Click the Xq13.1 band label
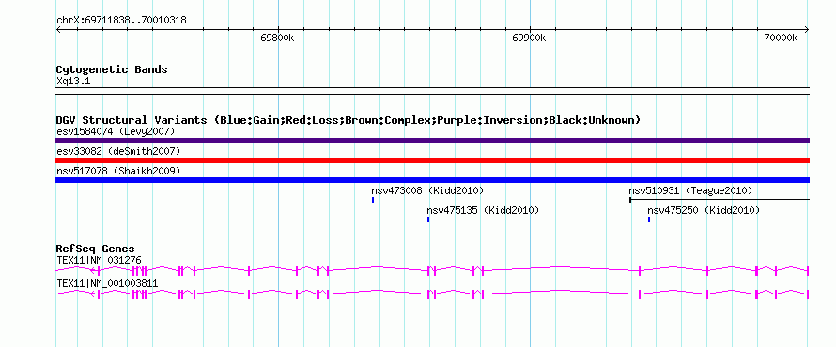Viewport: 836px width, 347px height. pyautogui.click(x=73, y=82)
